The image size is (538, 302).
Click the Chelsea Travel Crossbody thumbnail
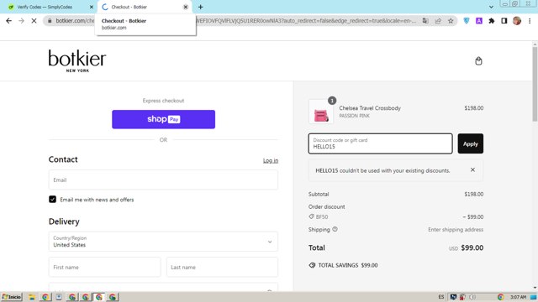coord(321,112)
